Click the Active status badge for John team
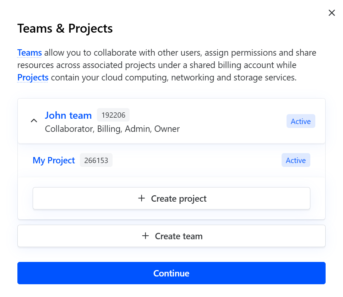343x297 pixels. (300, 121)
